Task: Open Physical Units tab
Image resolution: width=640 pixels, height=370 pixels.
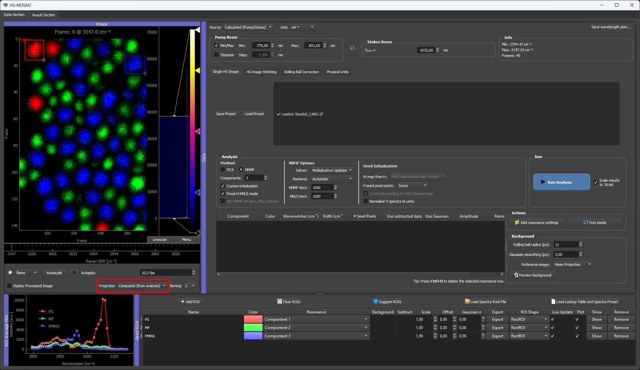Action: pos(337,72)
